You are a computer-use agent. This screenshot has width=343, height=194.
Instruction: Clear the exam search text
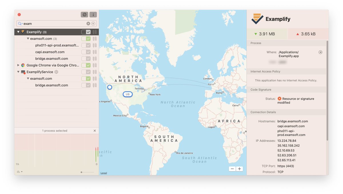pos(88,24)
